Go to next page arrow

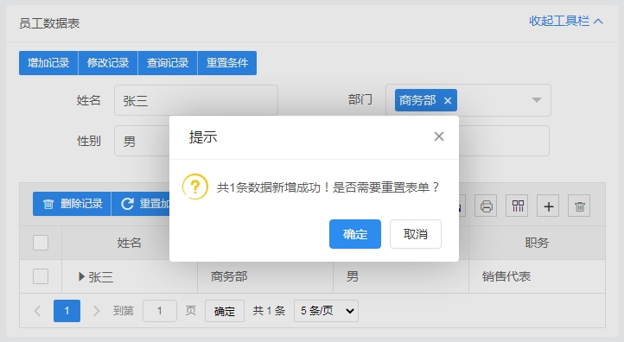pos(96,311)
